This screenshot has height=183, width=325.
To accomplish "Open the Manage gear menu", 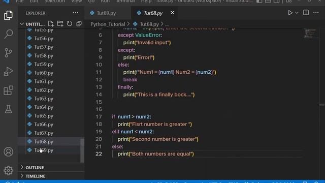I will pos(8,171).
